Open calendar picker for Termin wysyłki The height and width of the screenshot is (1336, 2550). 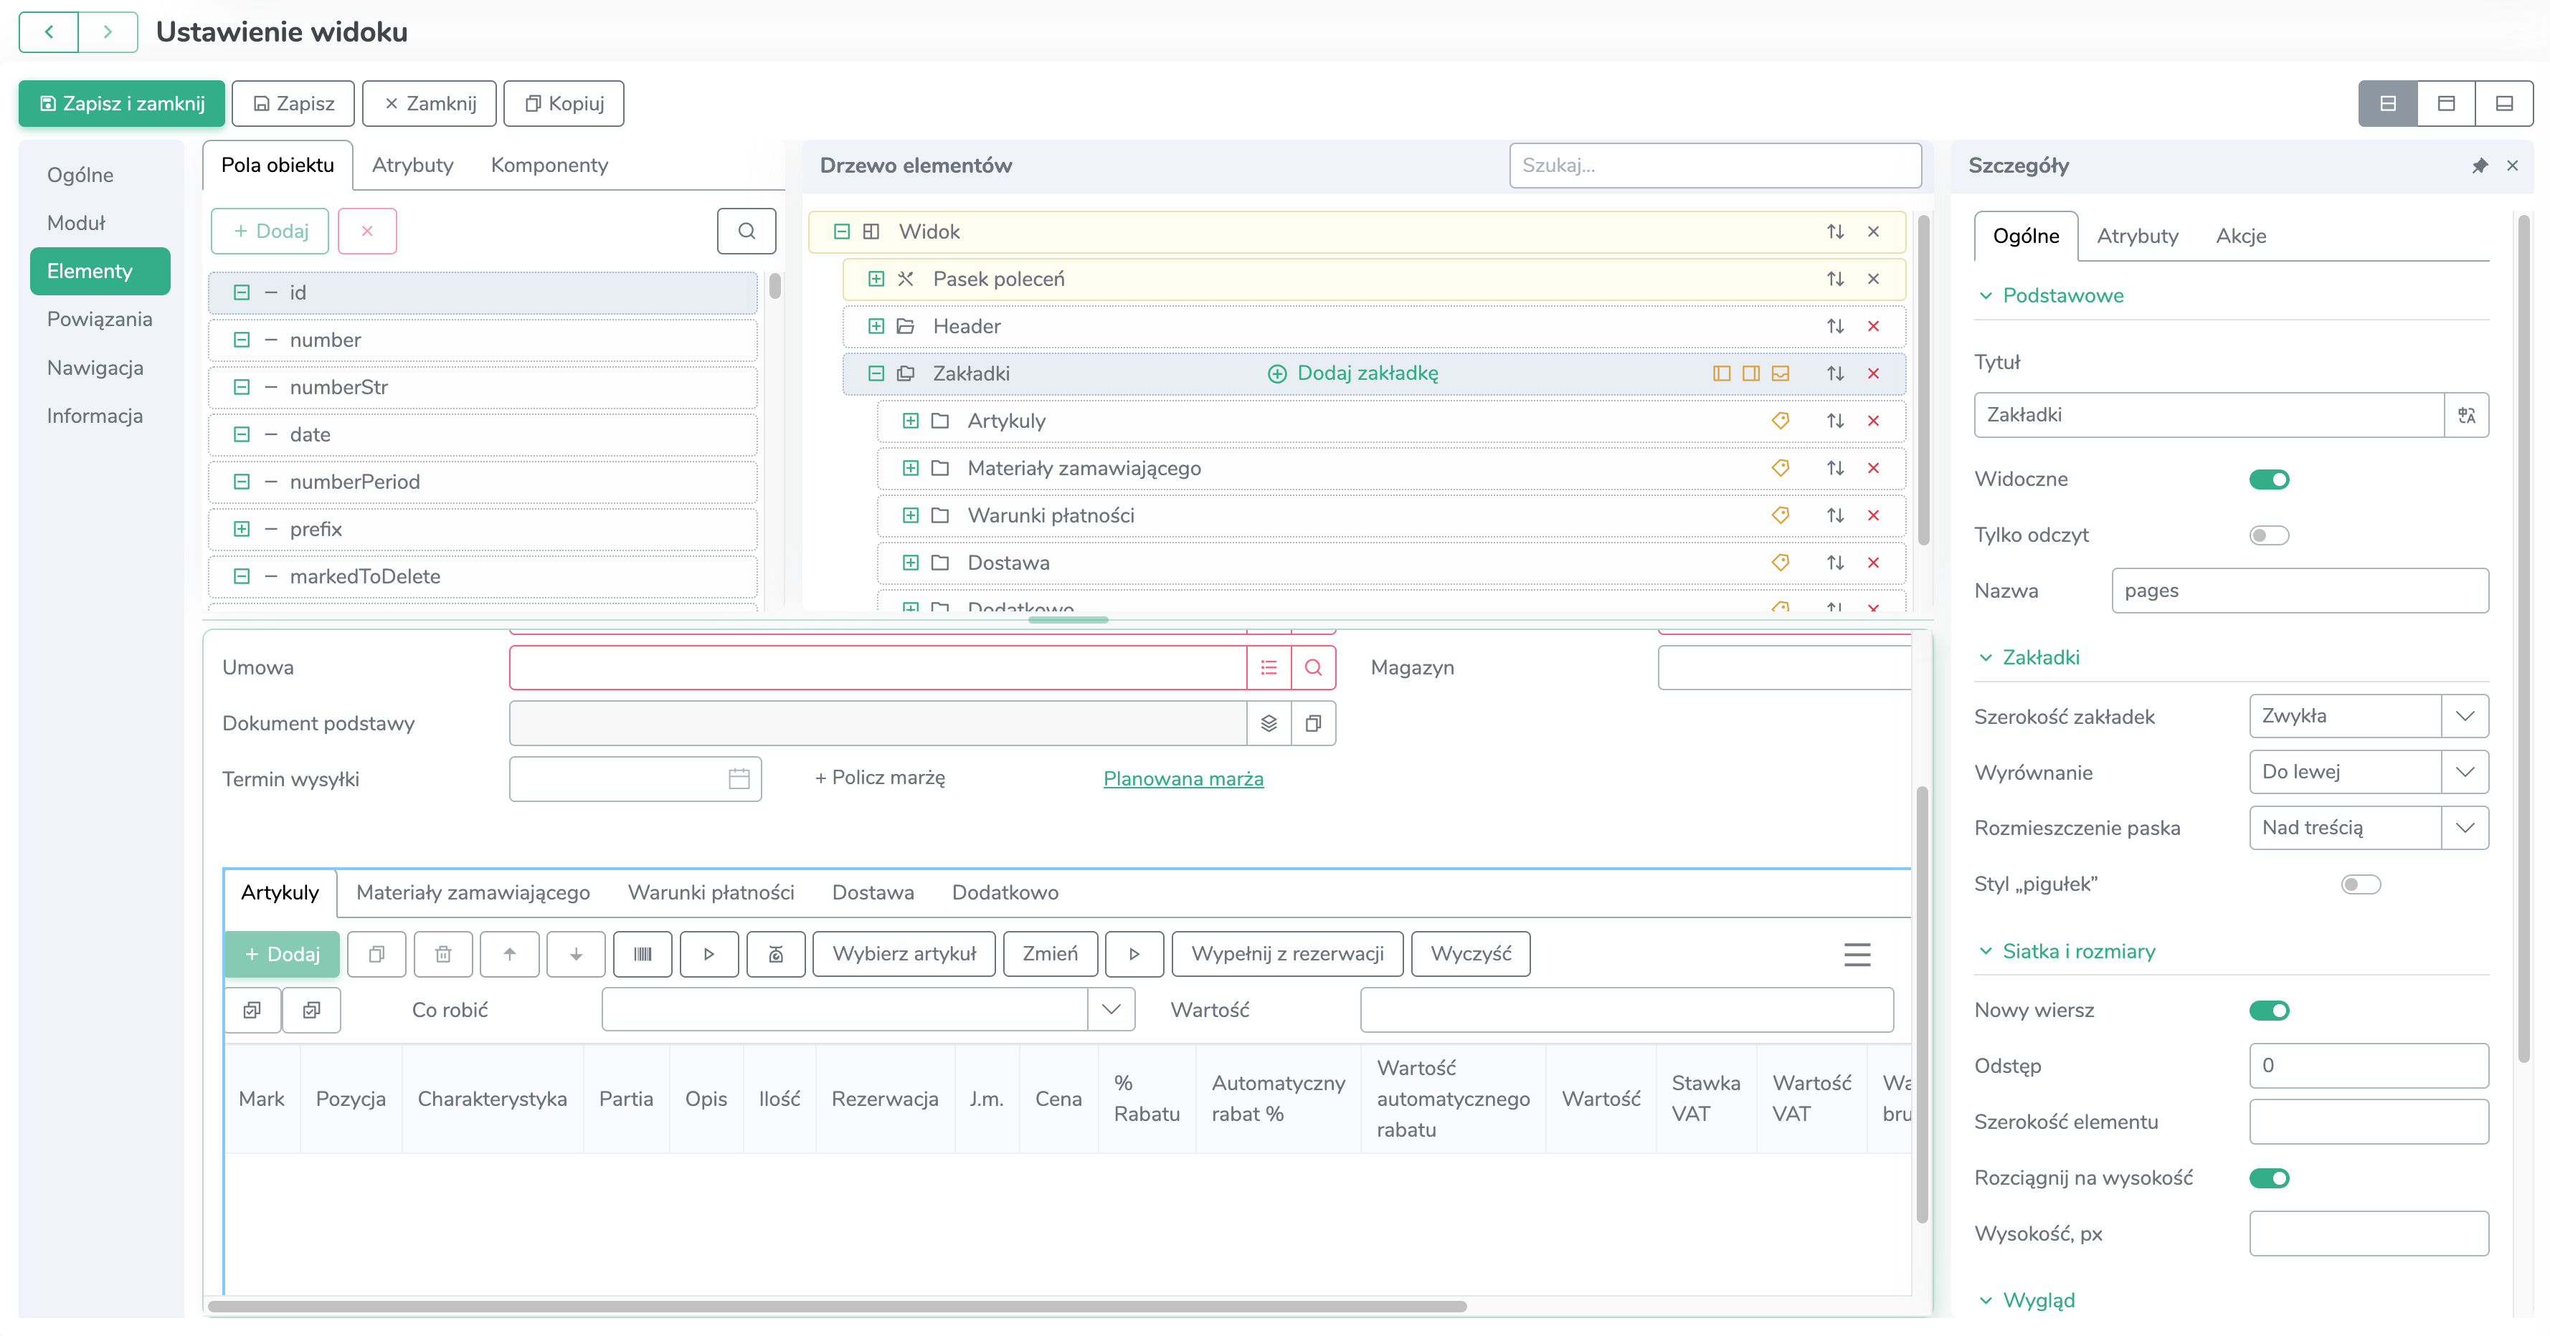[x=739, y=779]
